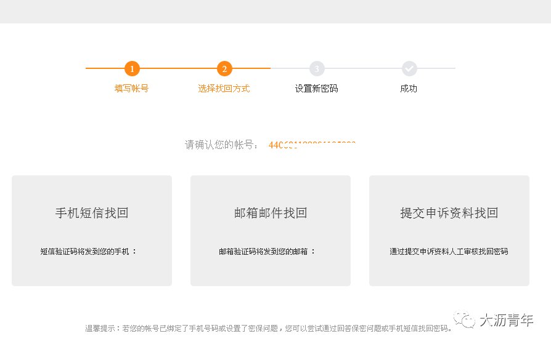551x344 pixels.
Task: Click 请确认您的帐号 label
Action: (221, 145)
